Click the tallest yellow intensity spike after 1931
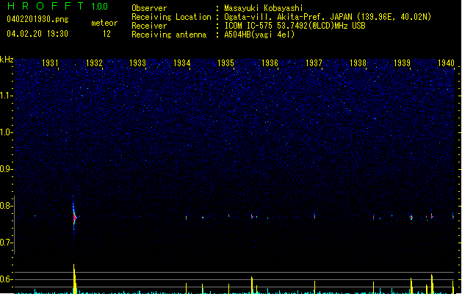The height and width of the screenshot is (294, 462). click(x=75, y=279)
